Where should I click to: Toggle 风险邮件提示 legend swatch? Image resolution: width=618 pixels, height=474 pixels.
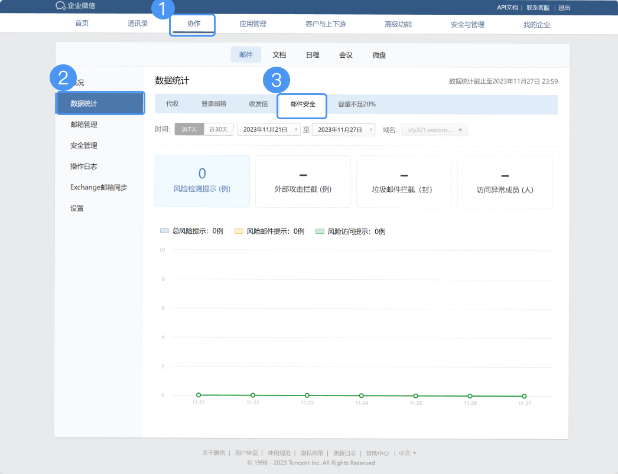[239, 231]
